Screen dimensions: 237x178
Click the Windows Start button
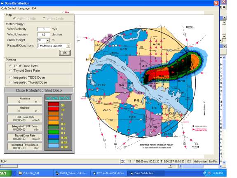[x=5, y=173]
